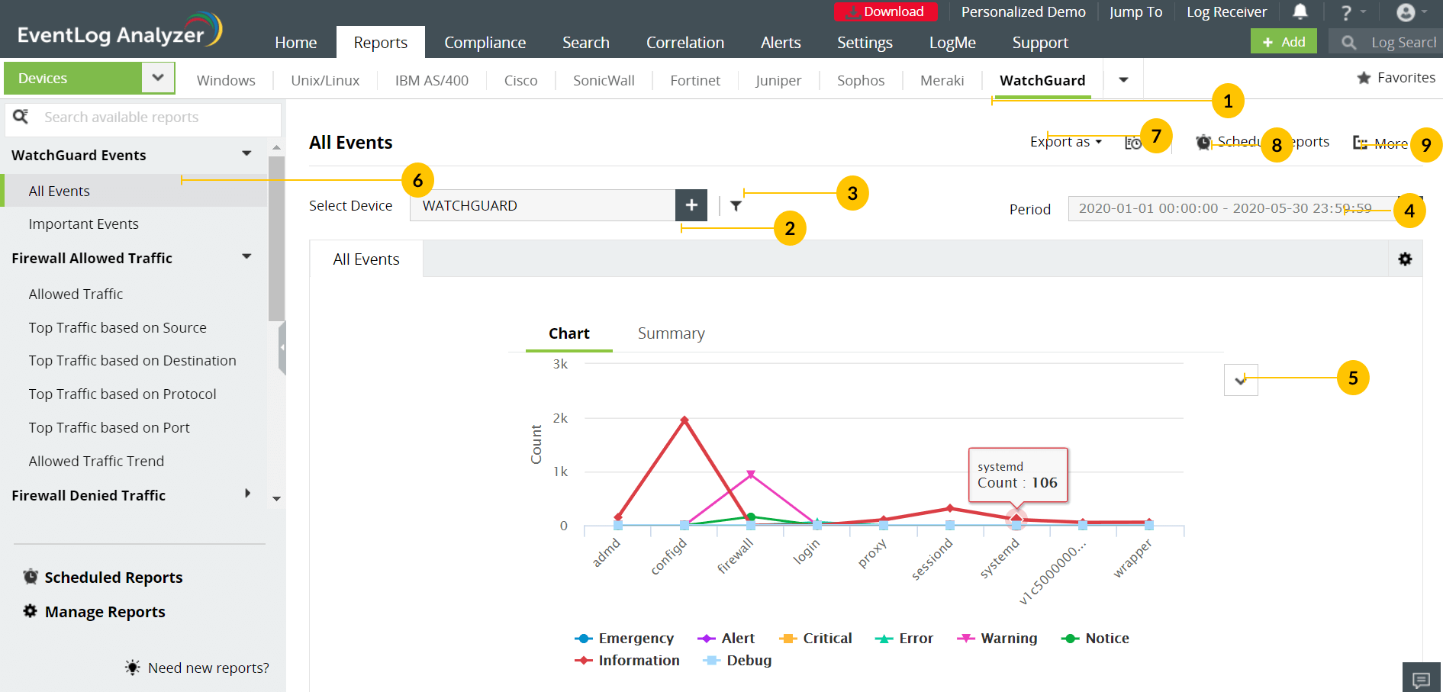Click the red Download button

pyautogui.click(x=886, y=11)
